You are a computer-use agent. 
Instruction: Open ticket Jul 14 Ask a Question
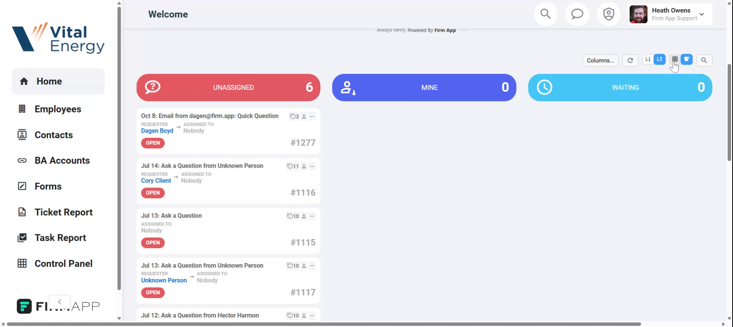coord(202,166)
